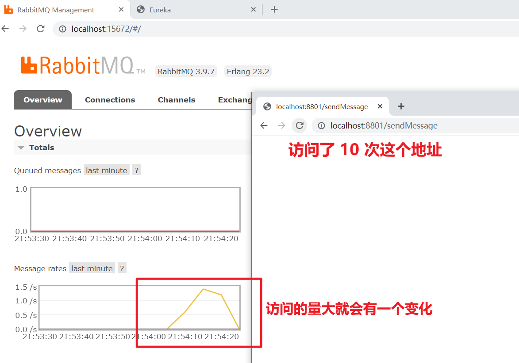The image size is (519, 363).
Task: Open the Connections tab
Action: (110, 100)
